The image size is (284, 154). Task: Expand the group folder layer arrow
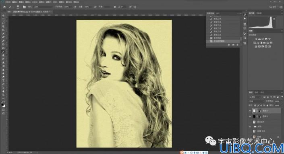[253, 127]
